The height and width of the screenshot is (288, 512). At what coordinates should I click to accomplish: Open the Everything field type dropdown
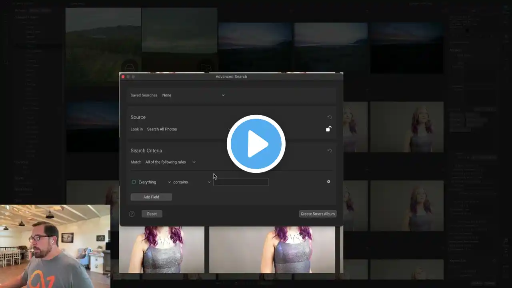click(x=154, y=182)
